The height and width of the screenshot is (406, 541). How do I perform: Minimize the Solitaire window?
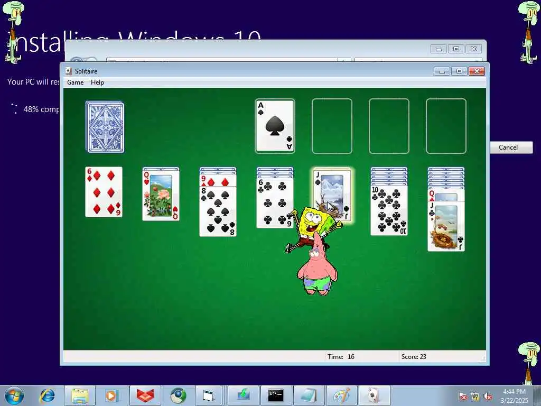tap(442, 71)
